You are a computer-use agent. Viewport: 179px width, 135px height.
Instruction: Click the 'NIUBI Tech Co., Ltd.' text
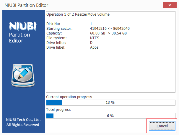23,120
